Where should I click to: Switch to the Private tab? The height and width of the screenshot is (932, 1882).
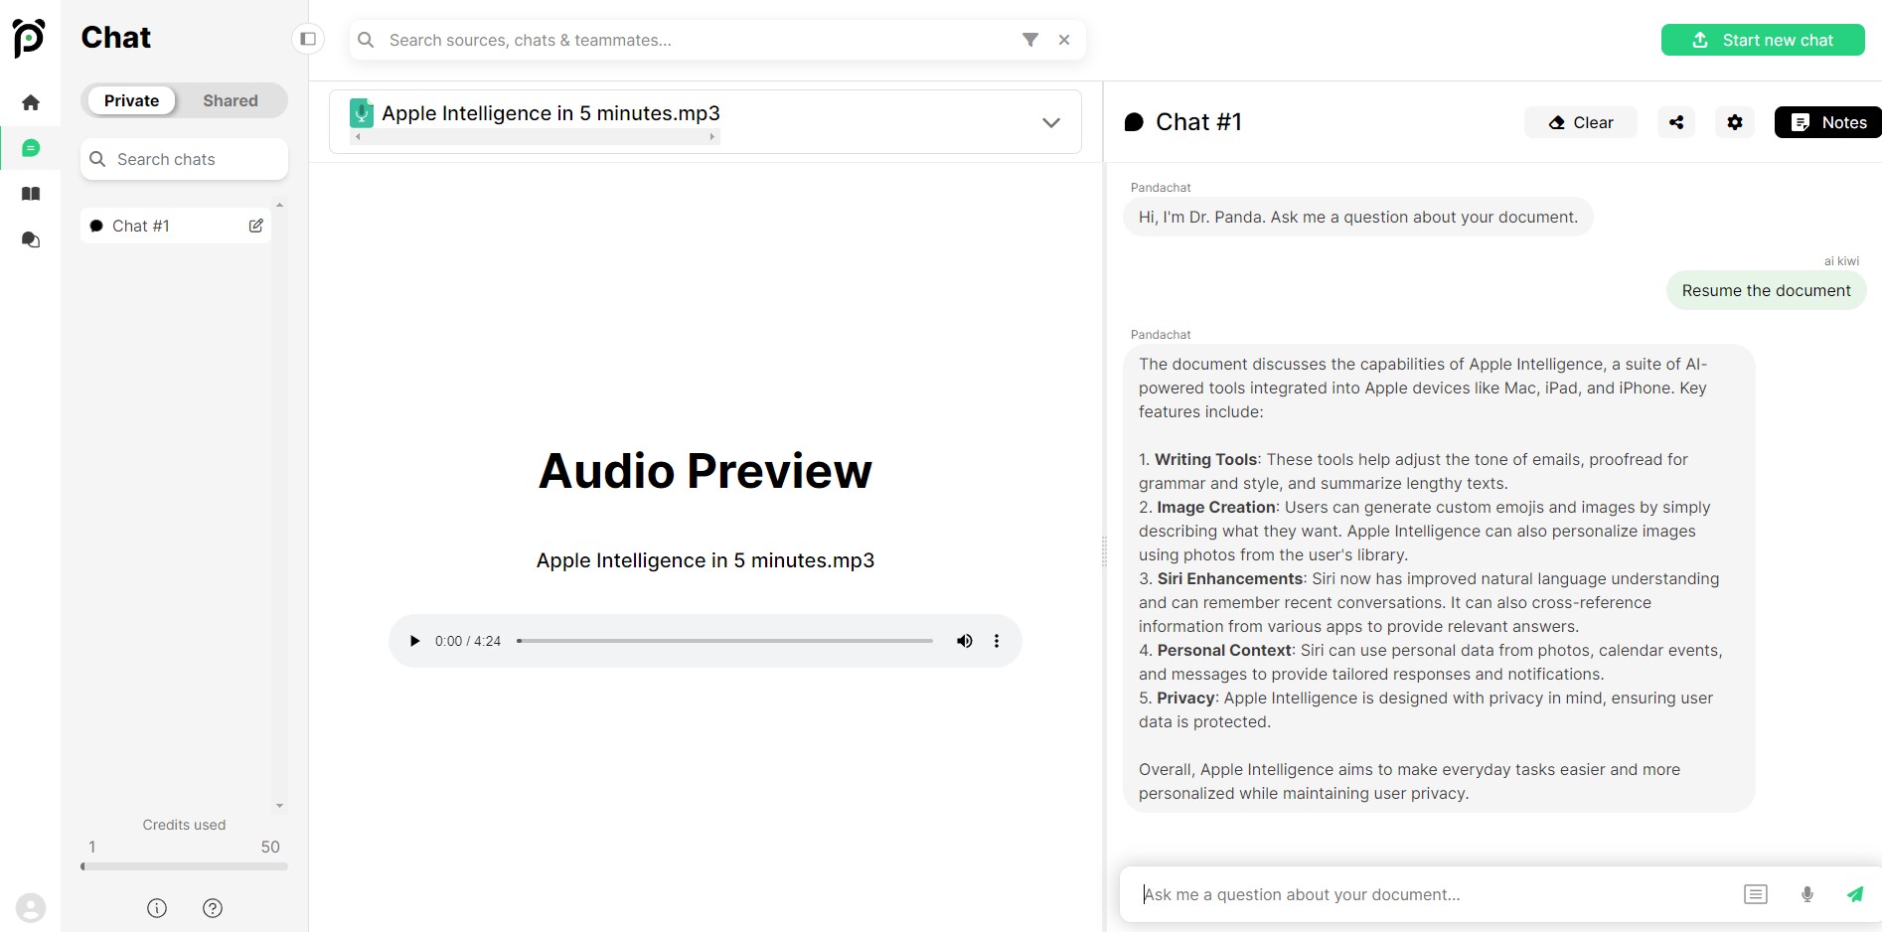click(131, 100)
